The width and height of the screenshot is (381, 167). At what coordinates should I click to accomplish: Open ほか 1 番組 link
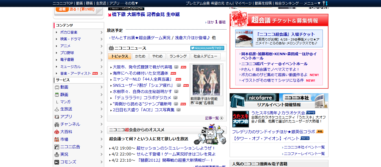coord(216,22)
